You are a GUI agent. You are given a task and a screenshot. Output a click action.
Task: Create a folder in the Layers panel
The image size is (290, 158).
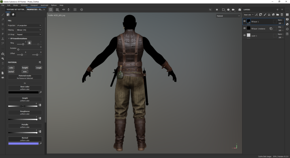pyautogui.click(x=278, y=15)
